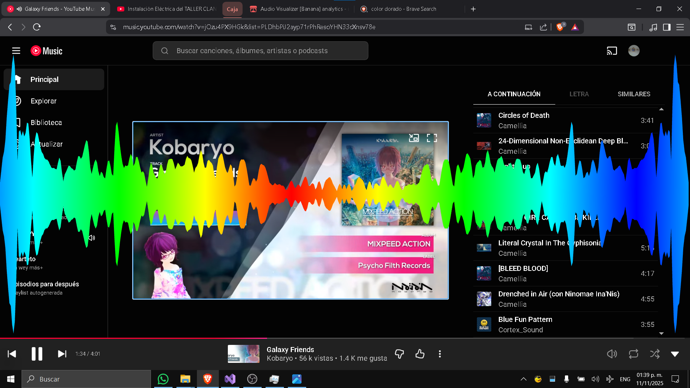Open the three-dot song options menu
The height and width of the screenshot is (388, 690).
pos(440,354)
